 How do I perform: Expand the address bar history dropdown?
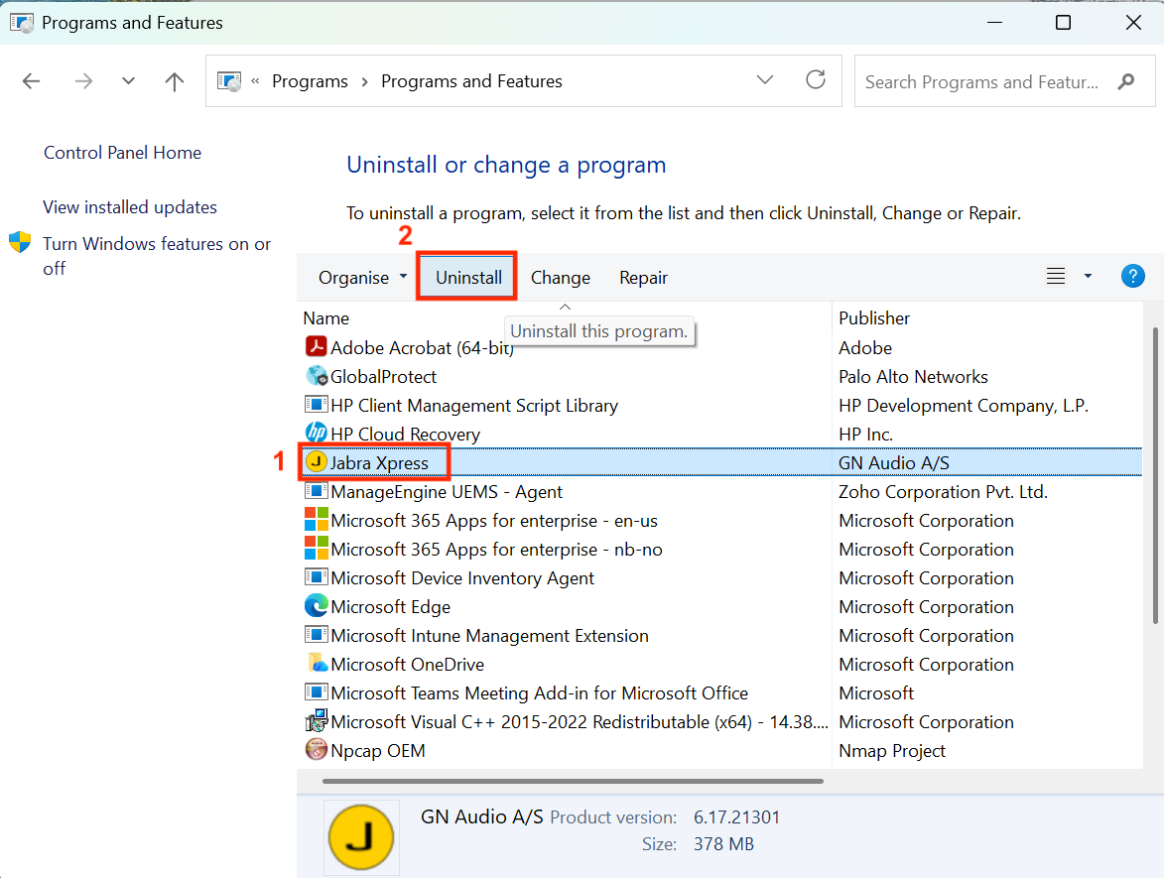coord(764,80)
